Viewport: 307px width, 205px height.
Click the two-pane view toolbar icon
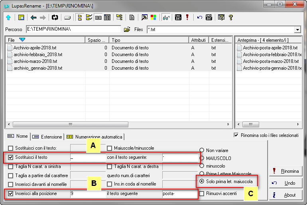pos(98,18)
